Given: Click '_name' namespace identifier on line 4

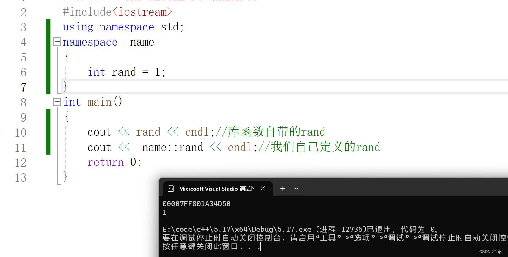Looking at the screenshot, I should point(139,42).
